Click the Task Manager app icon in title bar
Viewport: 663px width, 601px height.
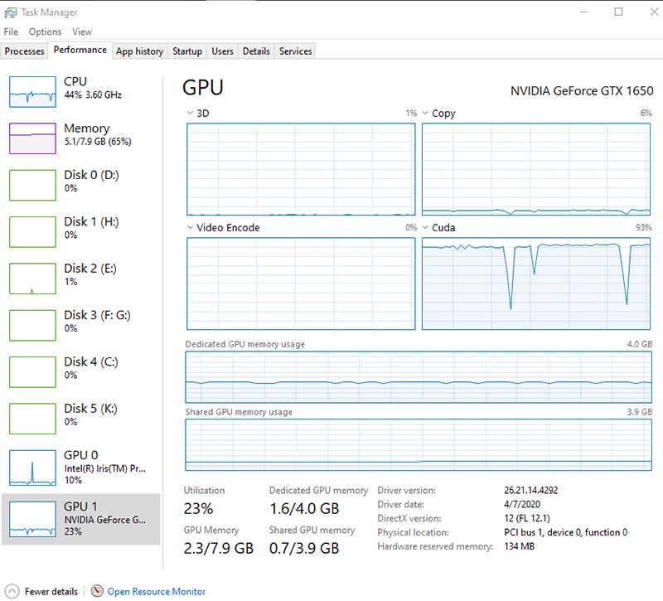pos(11,12)
